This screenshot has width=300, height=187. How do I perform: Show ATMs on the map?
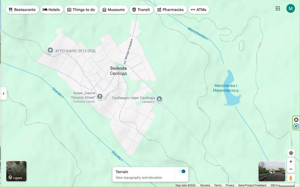pyautogui.click(x=199, y=10)
